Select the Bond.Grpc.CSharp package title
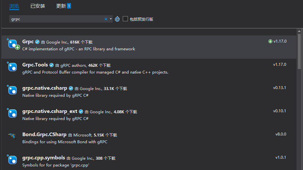 coord(44,135)
